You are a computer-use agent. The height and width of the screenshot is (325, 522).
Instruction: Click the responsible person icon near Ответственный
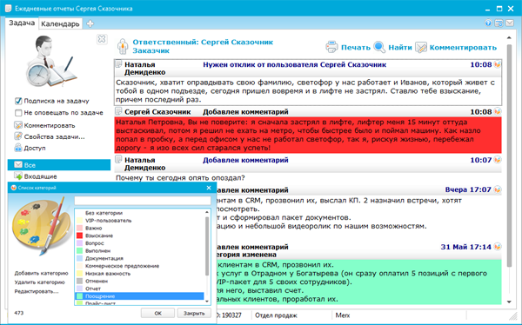123,46
